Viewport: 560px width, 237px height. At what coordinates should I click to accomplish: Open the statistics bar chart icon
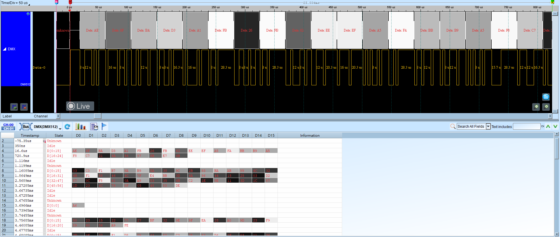[80, 127]
